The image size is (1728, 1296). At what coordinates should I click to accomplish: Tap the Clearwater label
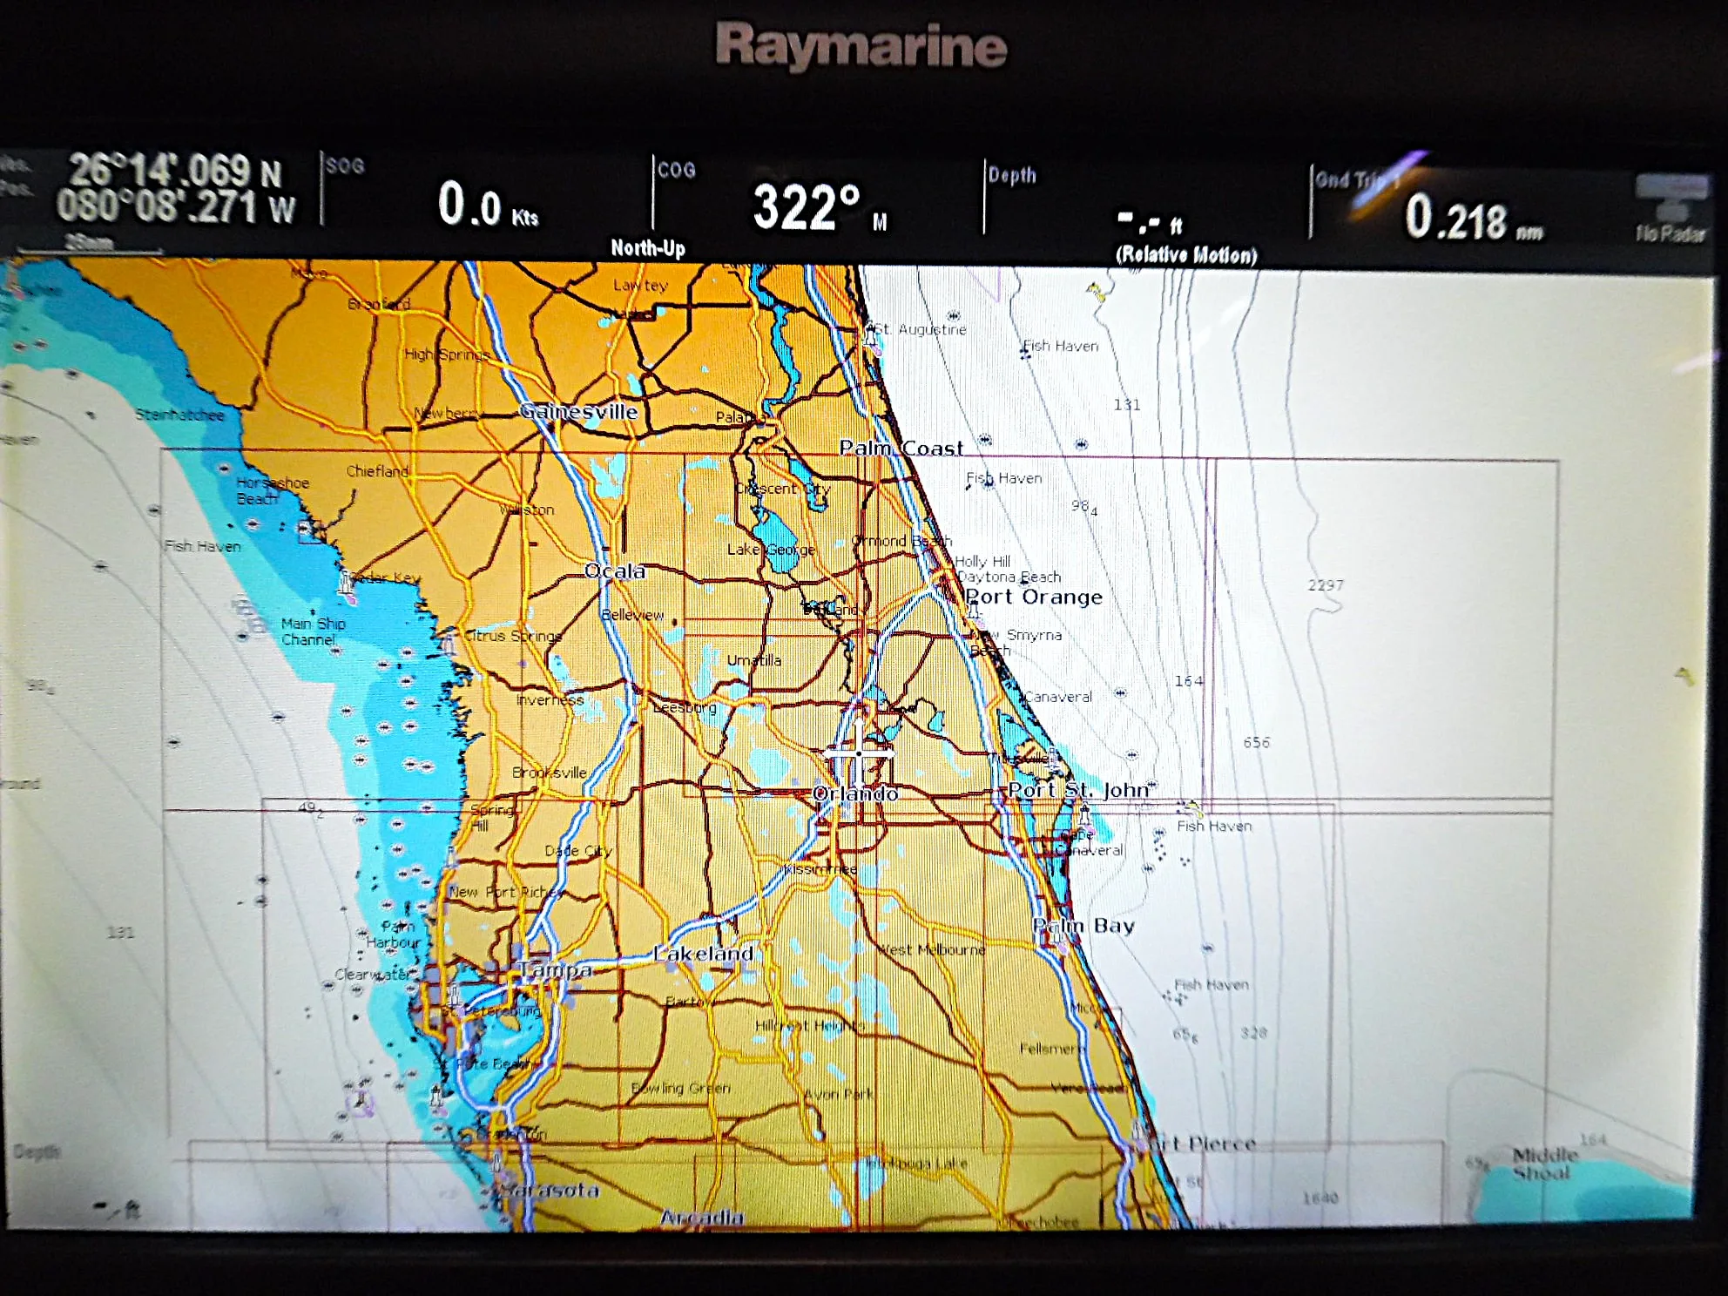pos(373,975)
